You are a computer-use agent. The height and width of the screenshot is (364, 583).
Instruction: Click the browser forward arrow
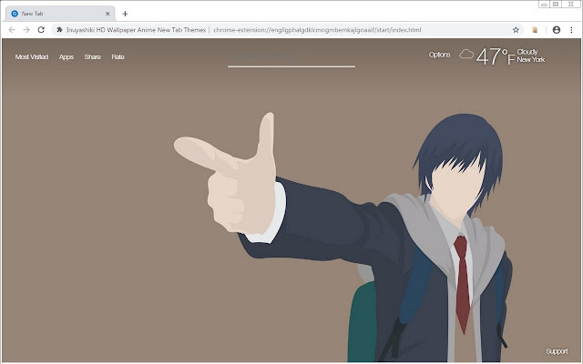(26, 30)
